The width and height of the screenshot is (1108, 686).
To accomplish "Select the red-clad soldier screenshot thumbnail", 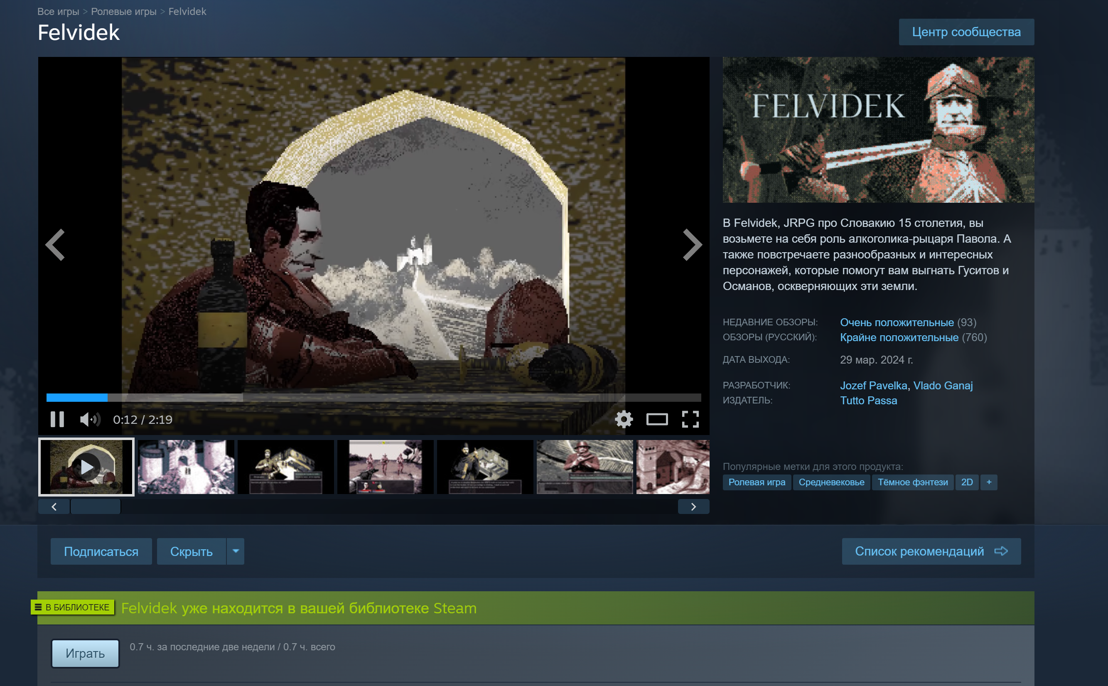I will click(585, 467).
